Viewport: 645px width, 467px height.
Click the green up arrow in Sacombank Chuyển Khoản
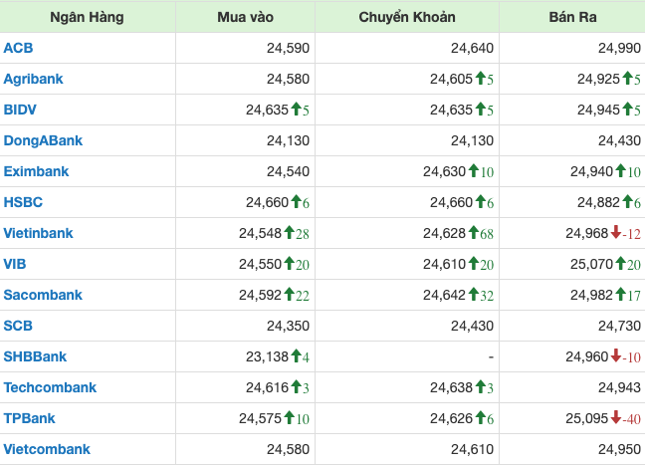pyautogui.click(x=474, y=295)
